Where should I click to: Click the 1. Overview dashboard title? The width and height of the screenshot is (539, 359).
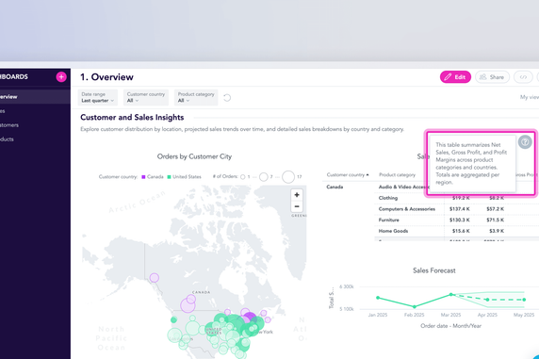click(x=106, y=77)
